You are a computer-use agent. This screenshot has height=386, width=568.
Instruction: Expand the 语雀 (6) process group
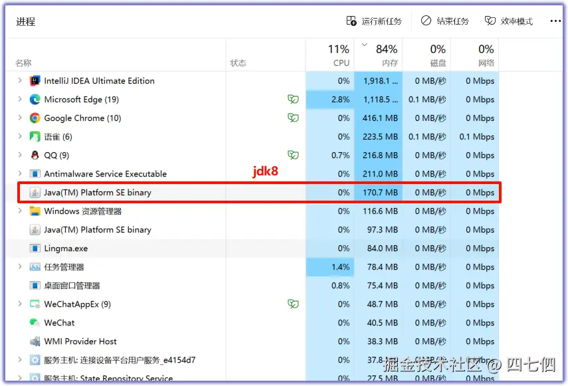tap(20, 136)
